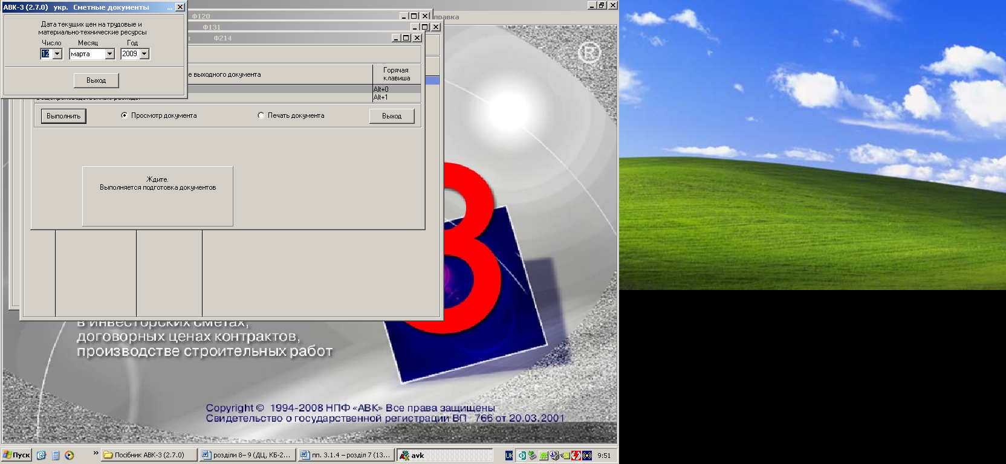This screenshot has height=464, width=1006.
Task: Click Выход next to Печать документа
Action: [x=392, y=116]
